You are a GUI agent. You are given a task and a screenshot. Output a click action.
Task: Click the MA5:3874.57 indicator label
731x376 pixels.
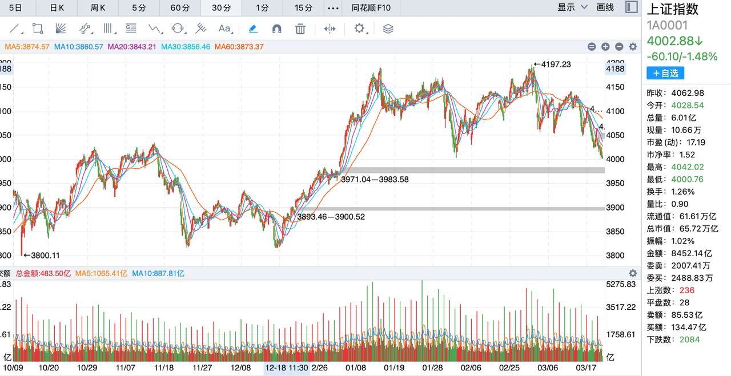26,47
